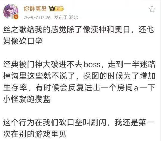Click the 25-9-7 07:26 timestamp

coord(37,17)
